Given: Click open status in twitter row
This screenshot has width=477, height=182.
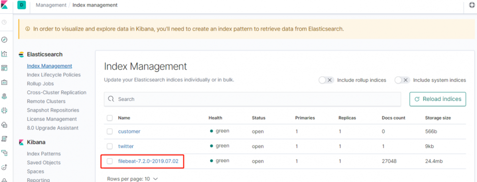Looking at the screenshot, I should [x=258, y=146].
